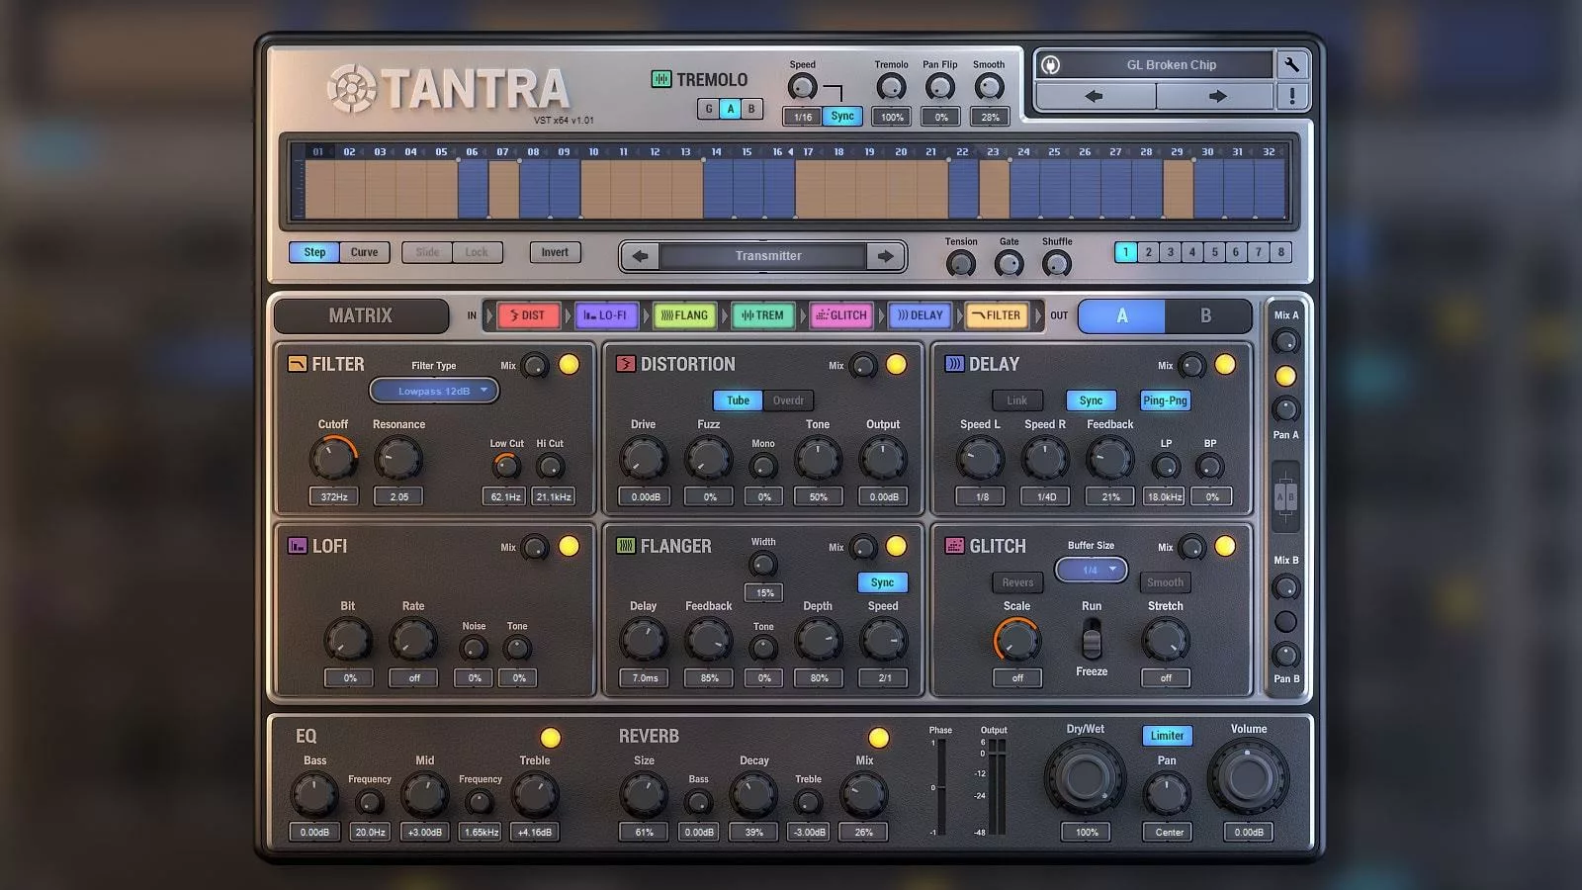
Task: Toggle the Mix A yellow enable light
Action: [1285, 376]
